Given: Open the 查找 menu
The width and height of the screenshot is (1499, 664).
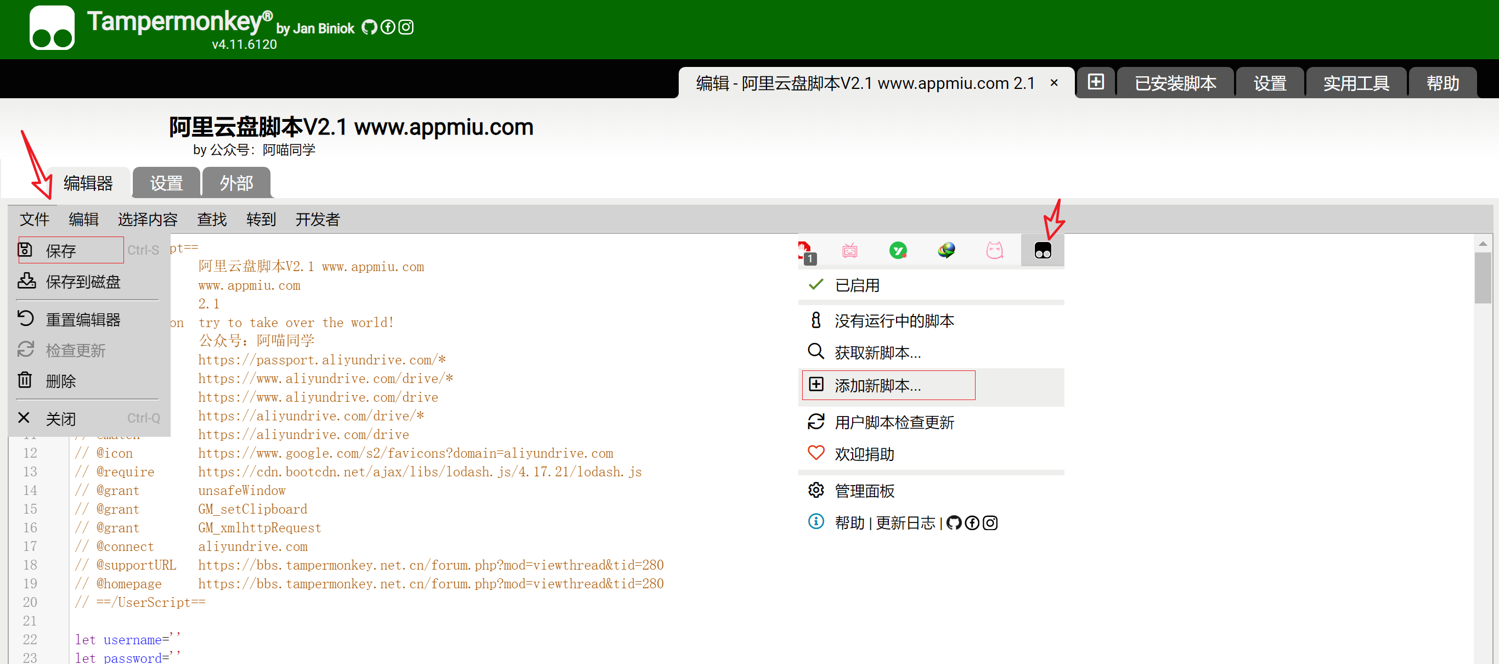Looking at the screenshot, I should [212, 220].
